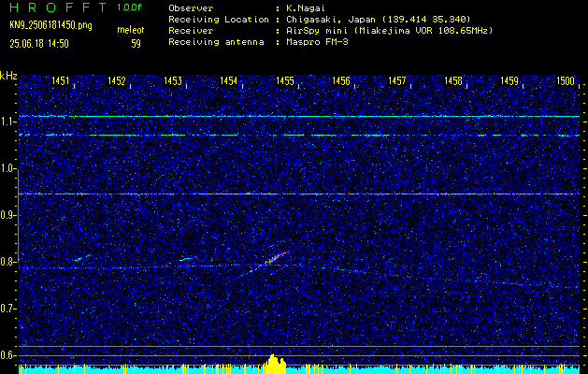Click the Receiving Location field label
The height and width of the screenshot is (374, 588).
pyautogui.click(x=219, y=20)
